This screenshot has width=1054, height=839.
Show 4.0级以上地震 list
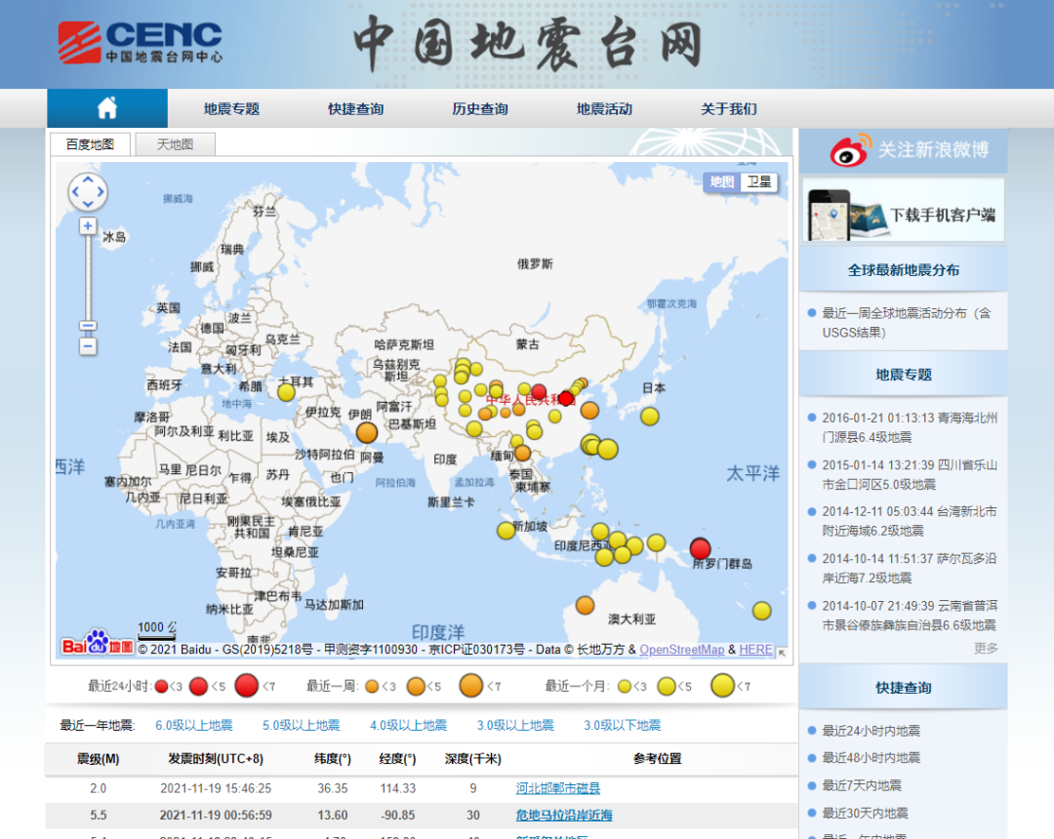[409, 726]
